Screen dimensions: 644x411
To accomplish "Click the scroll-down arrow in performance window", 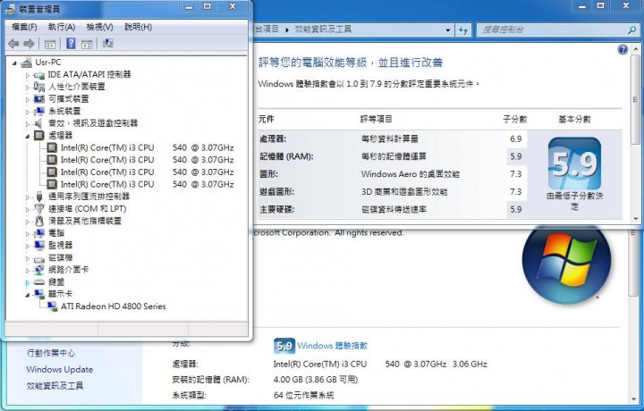I will click(636, 219).
